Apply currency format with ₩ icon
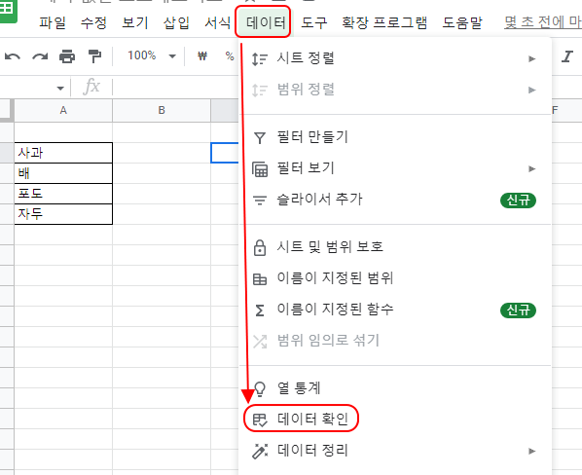This screenshot has width=582, height=475. click(202, 56)
